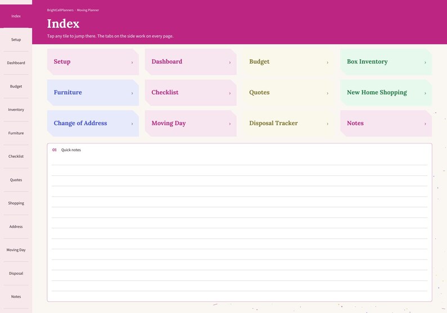Click the 'Tap any tile to jump there' subtitle
The image size is (447, 313).
tap(110, 36)
